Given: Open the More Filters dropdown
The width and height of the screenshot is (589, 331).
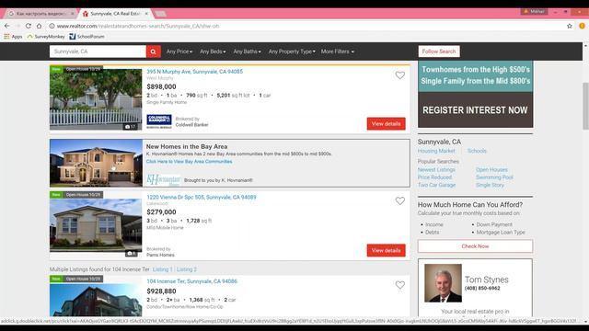Looking at the screenshot, I should point(338,51).
